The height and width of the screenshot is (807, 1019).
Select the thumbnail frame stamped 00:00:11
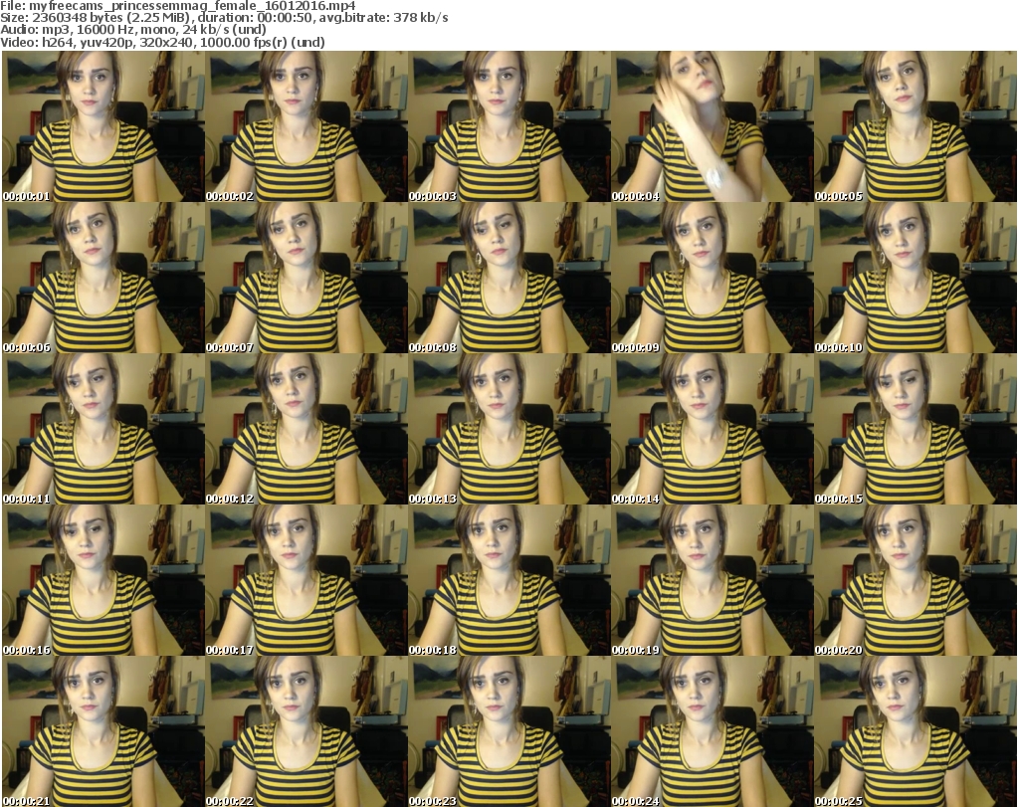tap(102, 430)
